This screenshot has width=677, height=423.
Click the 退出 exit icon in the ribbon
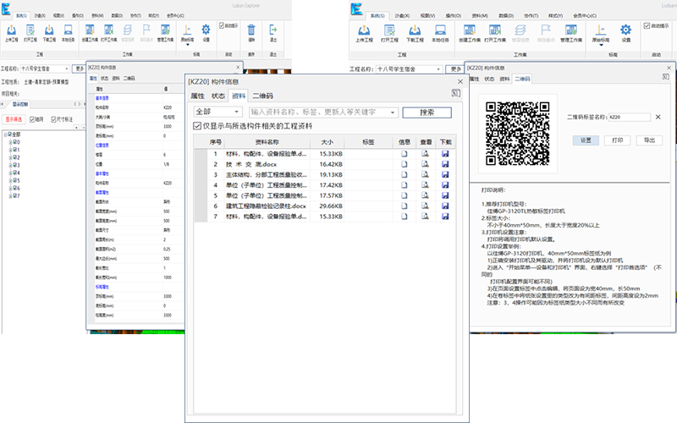point(272,30)
